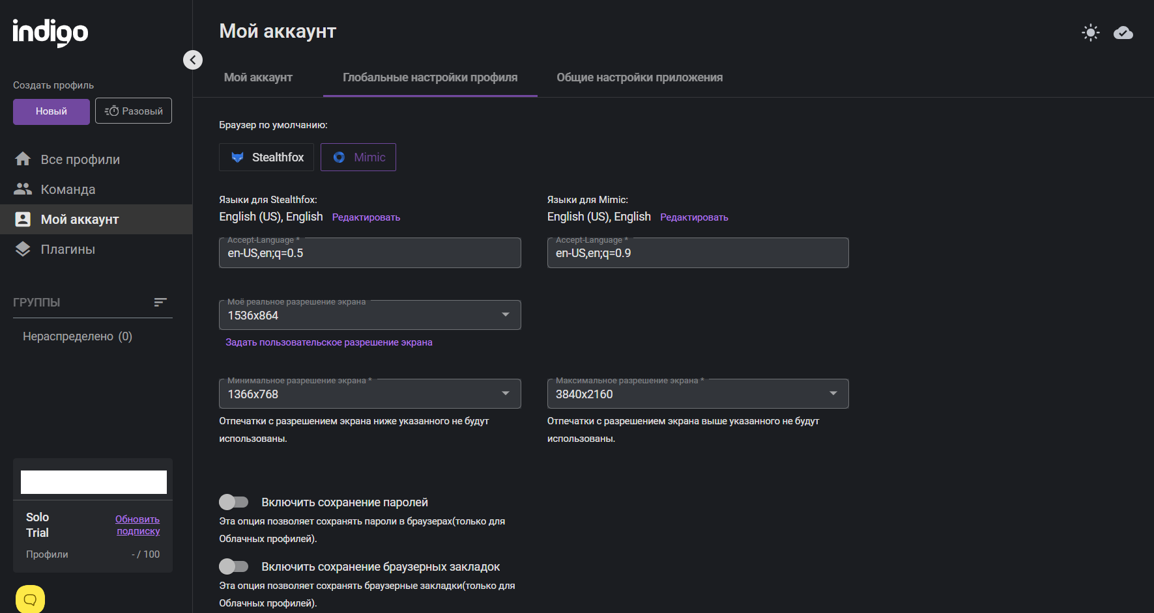Viewport: 1154px width, 613px height.
Task: Create a profile with the Новый button
Action: 51,111
